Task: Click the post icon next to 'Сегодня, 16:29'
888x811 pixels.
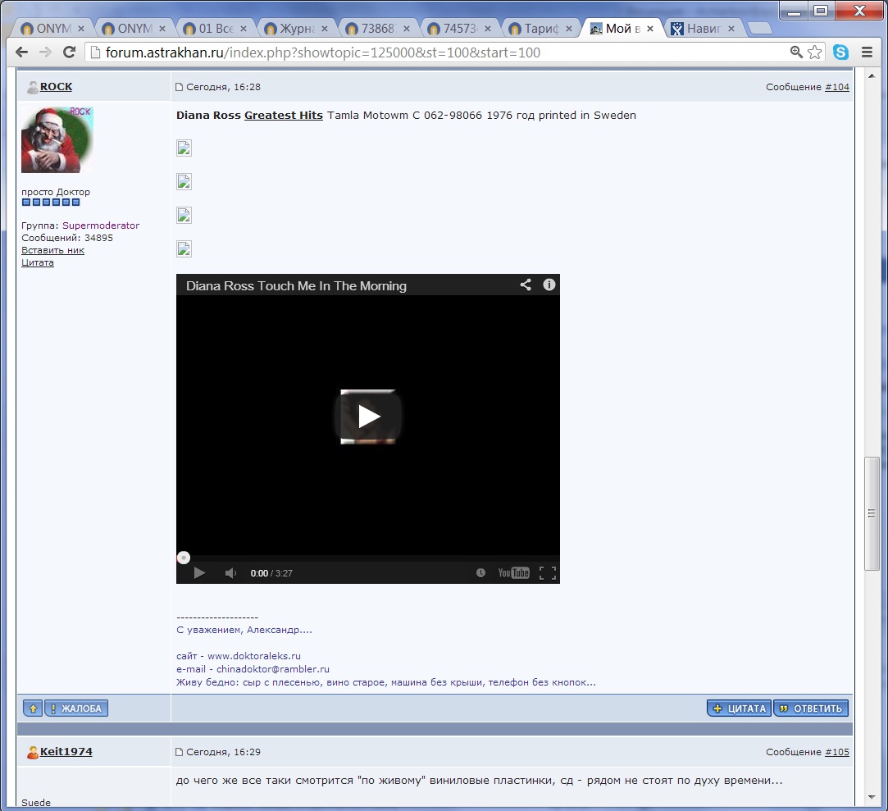Action: pos(179,752)
